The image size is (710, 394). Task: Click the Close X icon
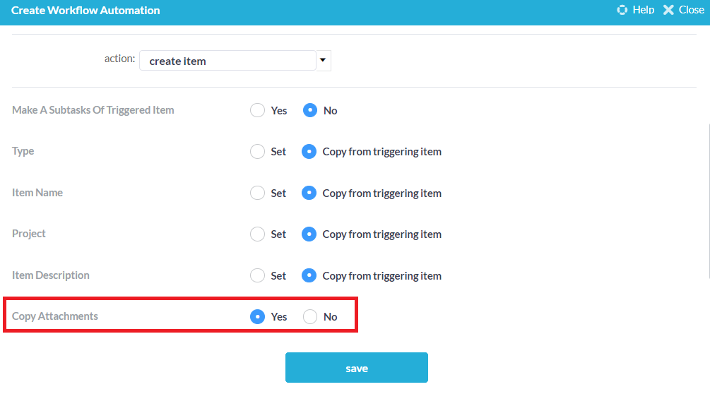pos(668,10)
